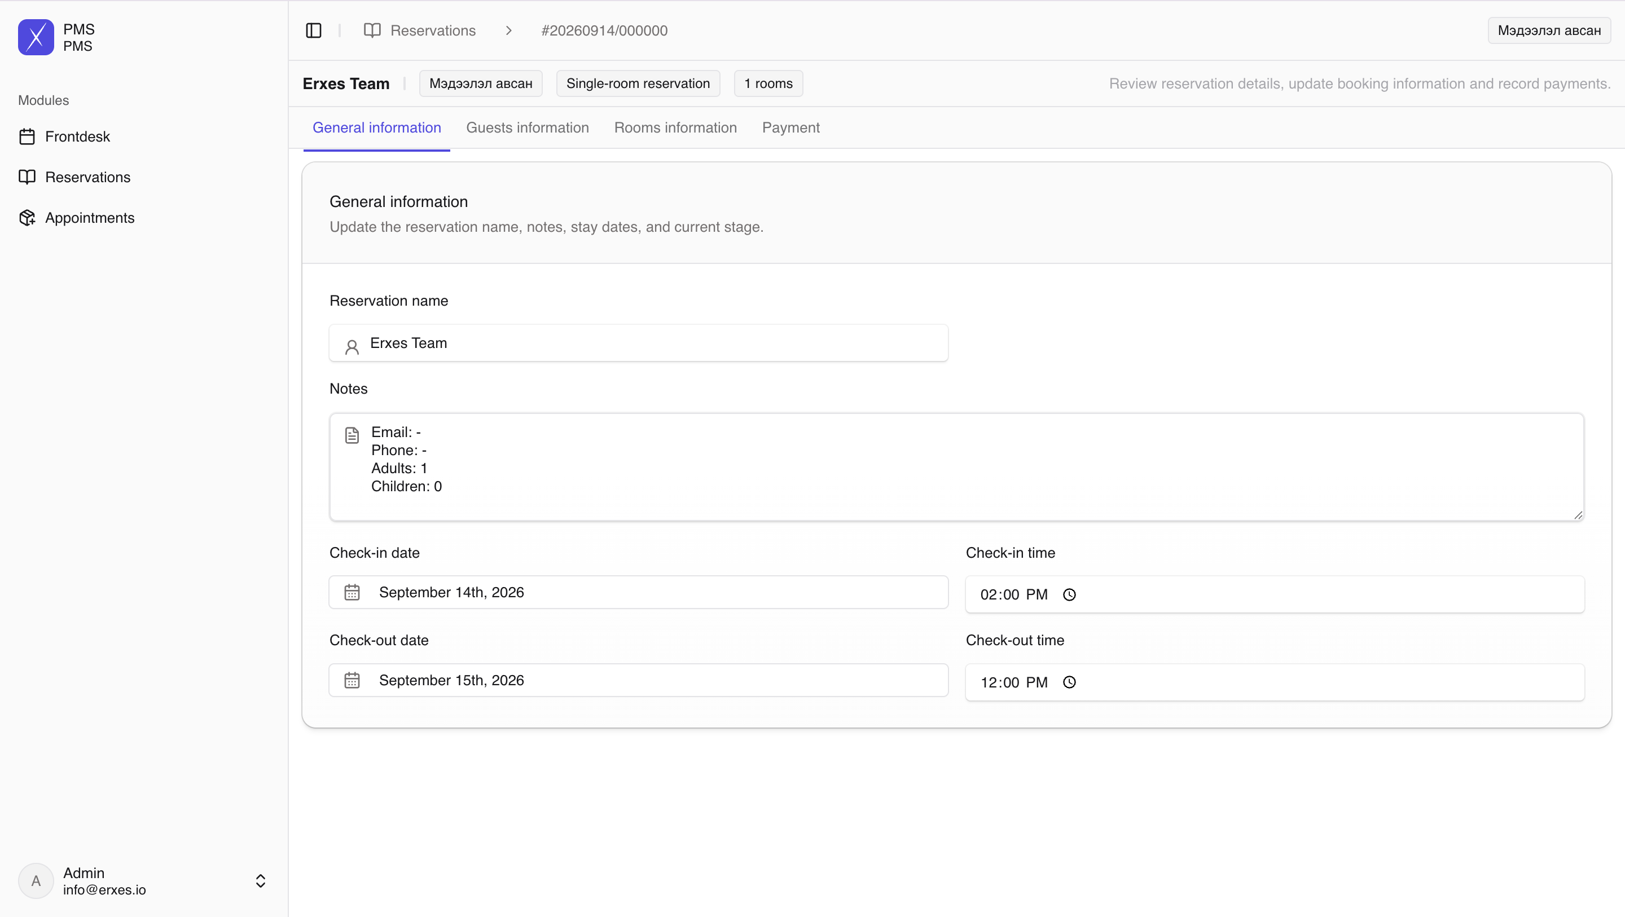Focus the Reservation name input field
1625x917 pixels.
pos(638,343)
